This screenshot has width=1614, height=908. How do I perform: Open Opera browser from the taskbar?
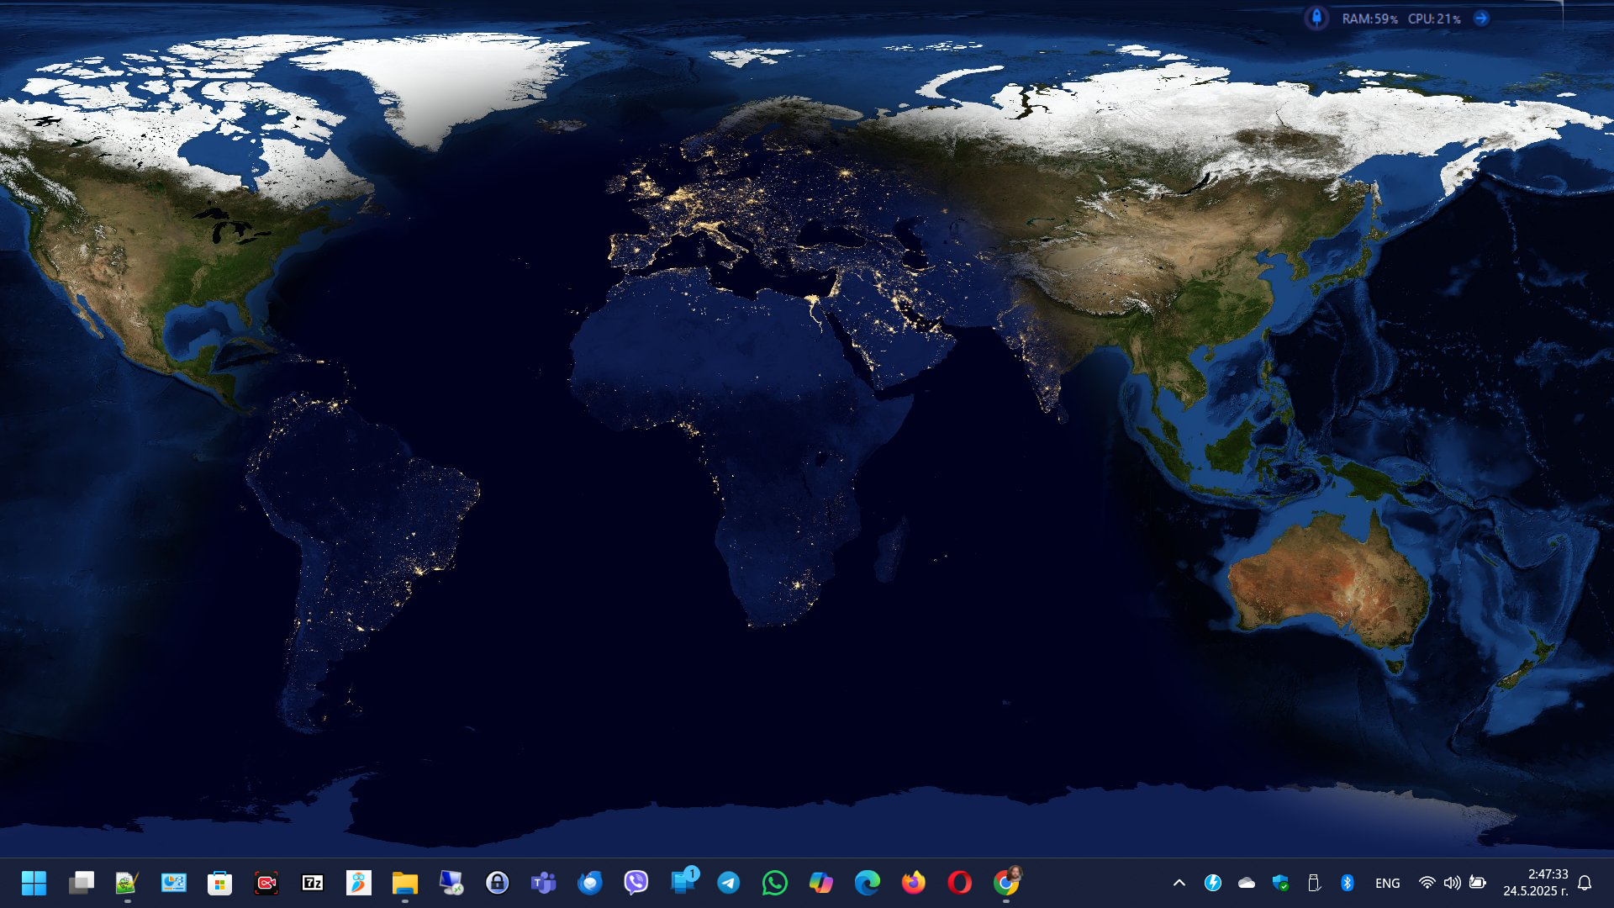tap(959, 883)
